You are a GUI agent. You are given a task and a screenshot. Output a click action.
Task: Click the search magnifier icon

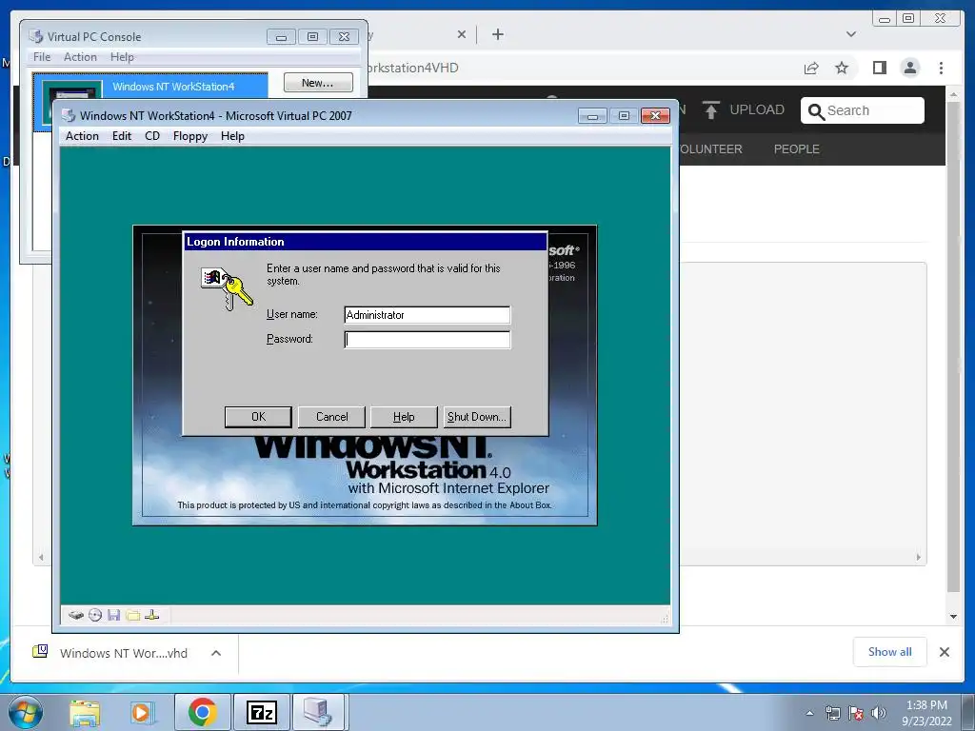816,111
